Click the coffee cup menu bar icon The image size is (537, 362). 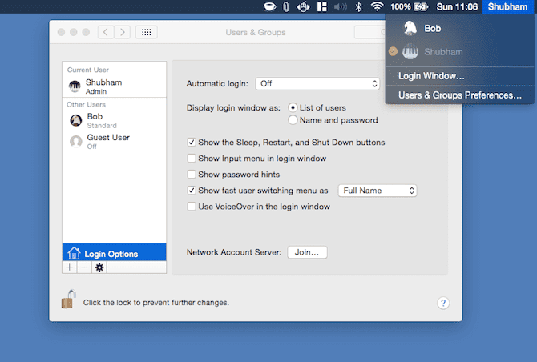coord(270,6)
